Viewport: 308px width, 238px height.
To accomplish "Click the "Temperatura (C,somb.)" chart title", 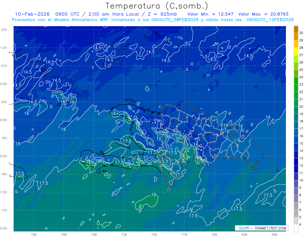I will (x=157, y=6).
